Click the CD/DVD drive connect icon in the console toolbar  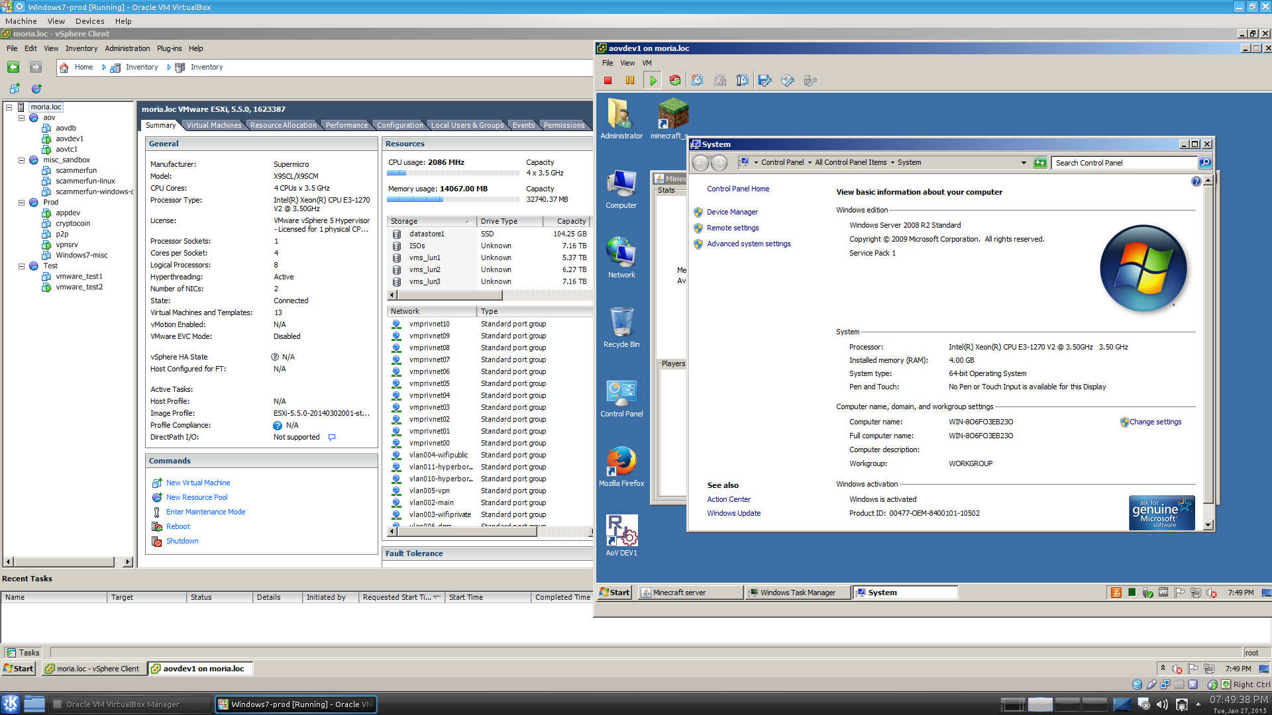click(x=788, y=80)
